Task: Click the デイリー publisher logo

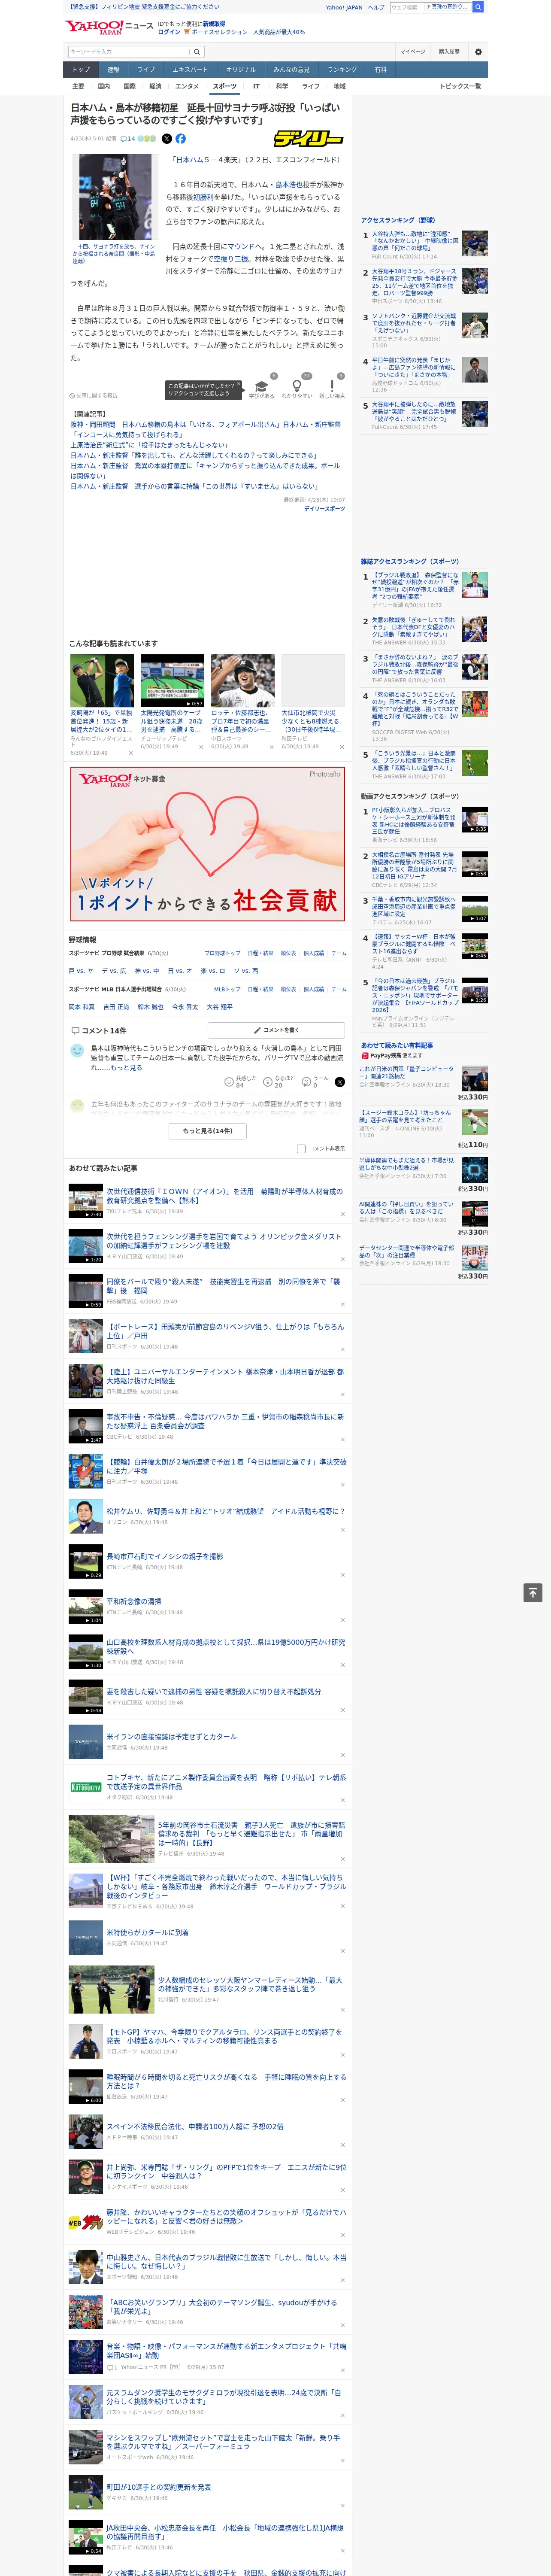Action: point(308,139)
